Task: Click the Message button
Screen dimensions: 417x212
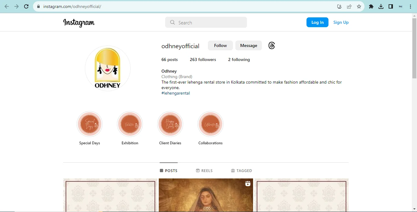Action: [x=248, y=45]
